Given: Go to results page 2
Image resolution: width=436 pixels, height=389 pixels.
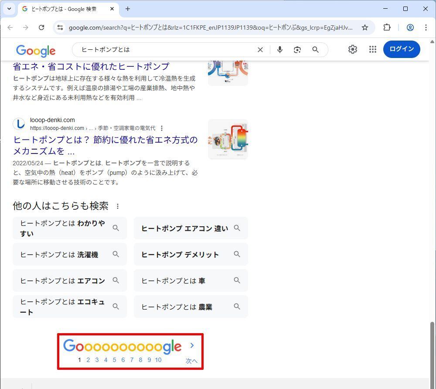Looking at the screenshot, I should (x=88, y=360).
